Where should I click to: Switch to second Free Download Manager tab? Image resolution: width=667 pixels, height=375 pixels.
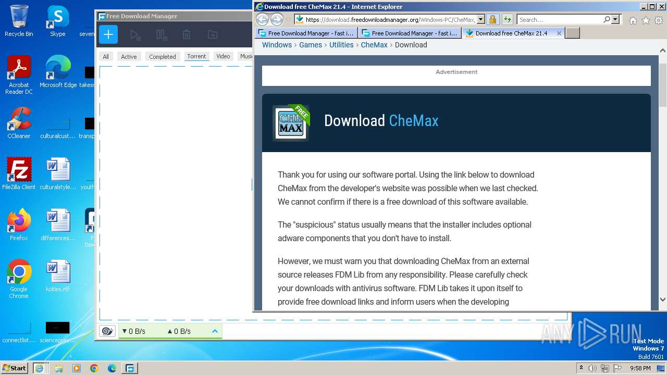[x=410, y=33]
